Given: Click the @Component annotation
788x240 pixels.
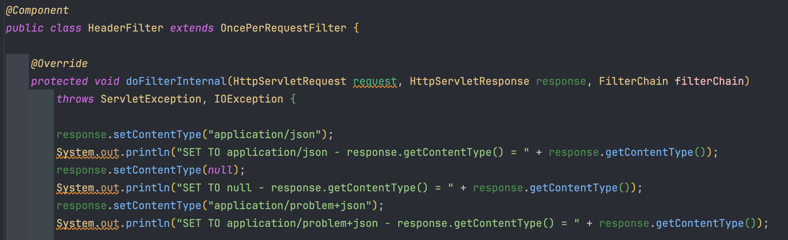Looking at the screenshot, I should 37,11.
